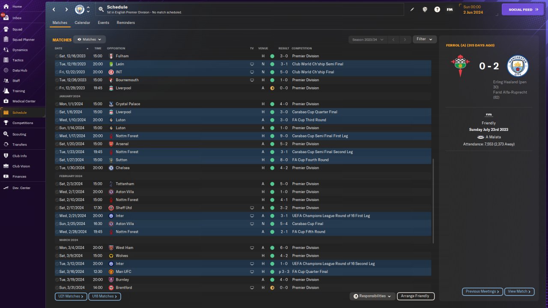Expand the Filter dropdown
Viewport: 548px width, 308px height.
point(425,39)
